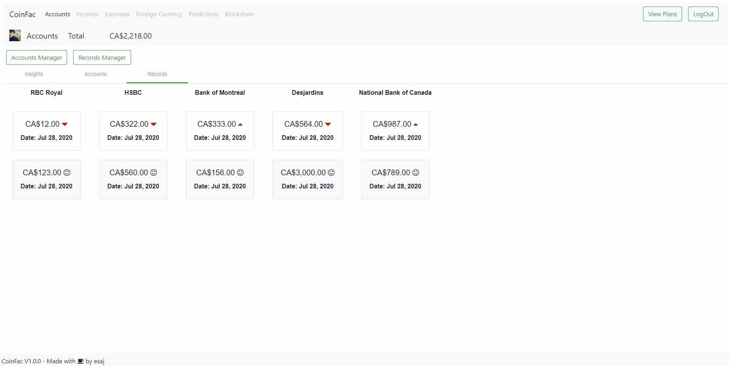Screen dimensions: 729x366
Task: Click the red down arrow on the CA$12.00 record
Action: (65, 124)
